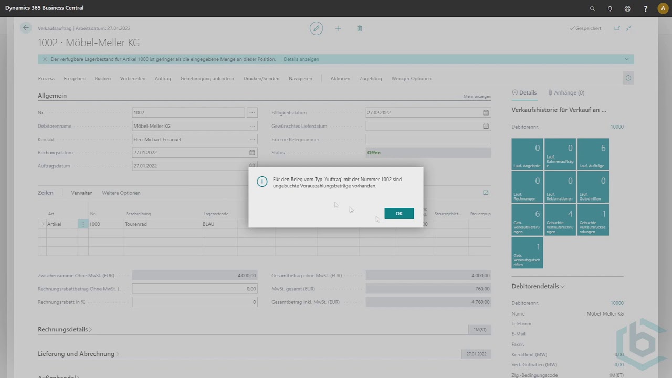Screen dimensions: 672x378
Task: Open the Buchungsdatum calendar picker
Action: point(252,153)
